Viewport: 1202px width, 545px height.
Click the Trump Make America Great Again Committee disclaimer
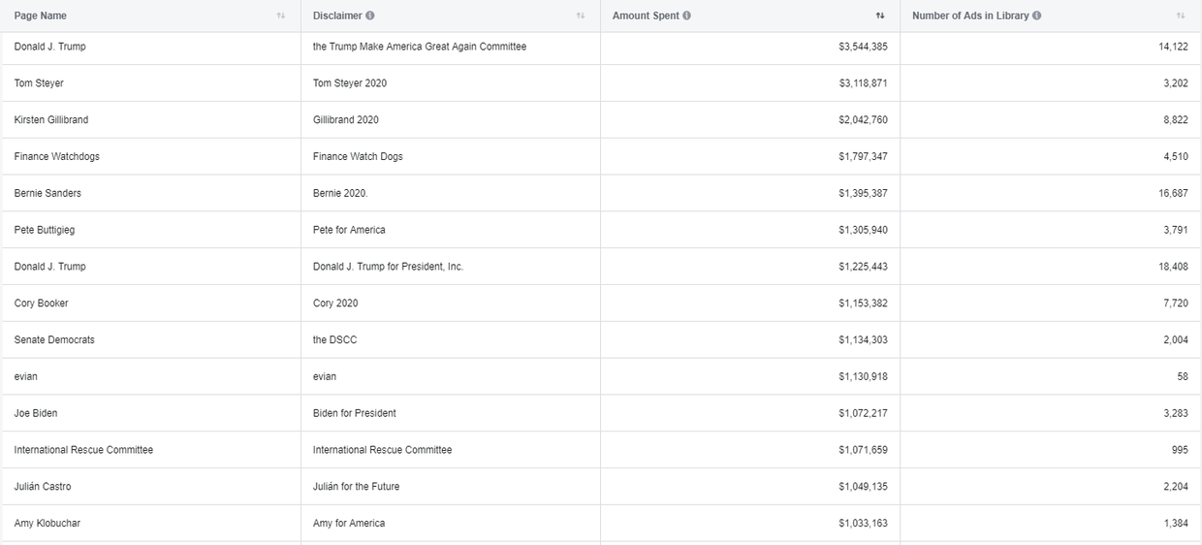click(x=420, y=47)
